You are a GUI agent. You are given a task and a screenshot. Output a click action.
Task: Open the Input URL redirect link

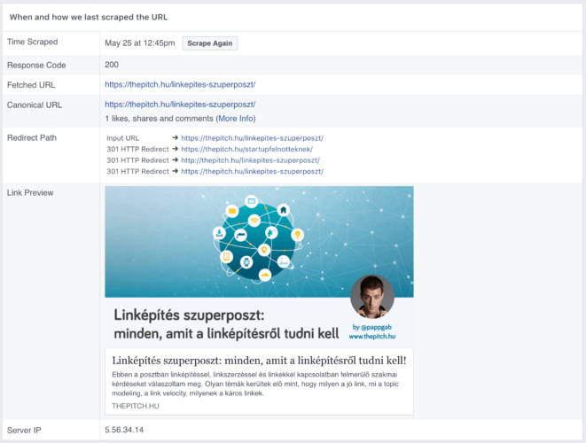(253, 138)
